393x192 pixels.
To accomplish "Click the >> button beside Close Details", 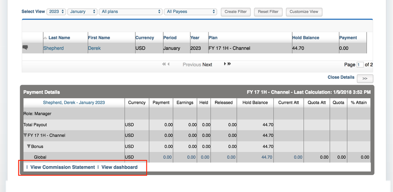I will [365, 79].
